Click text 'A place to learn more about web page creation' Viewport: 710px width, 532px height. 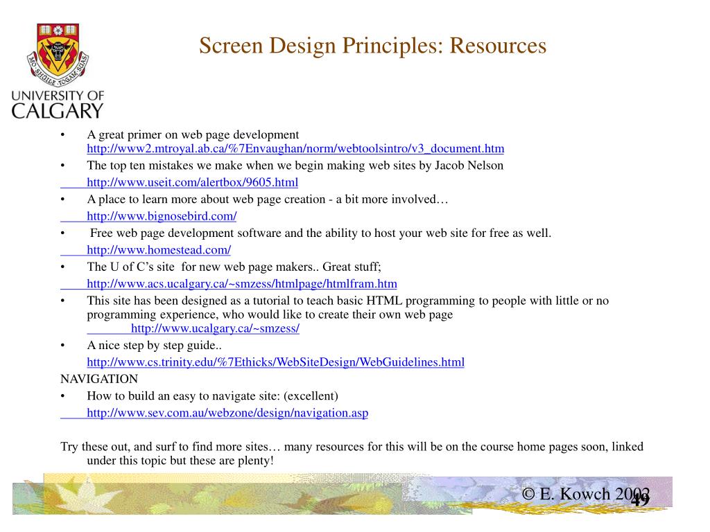(x=206, y=199)
